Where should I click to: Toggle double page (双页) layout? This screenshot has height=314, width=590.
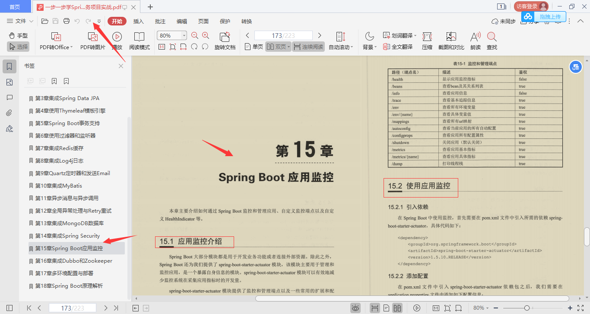point(278,47)
